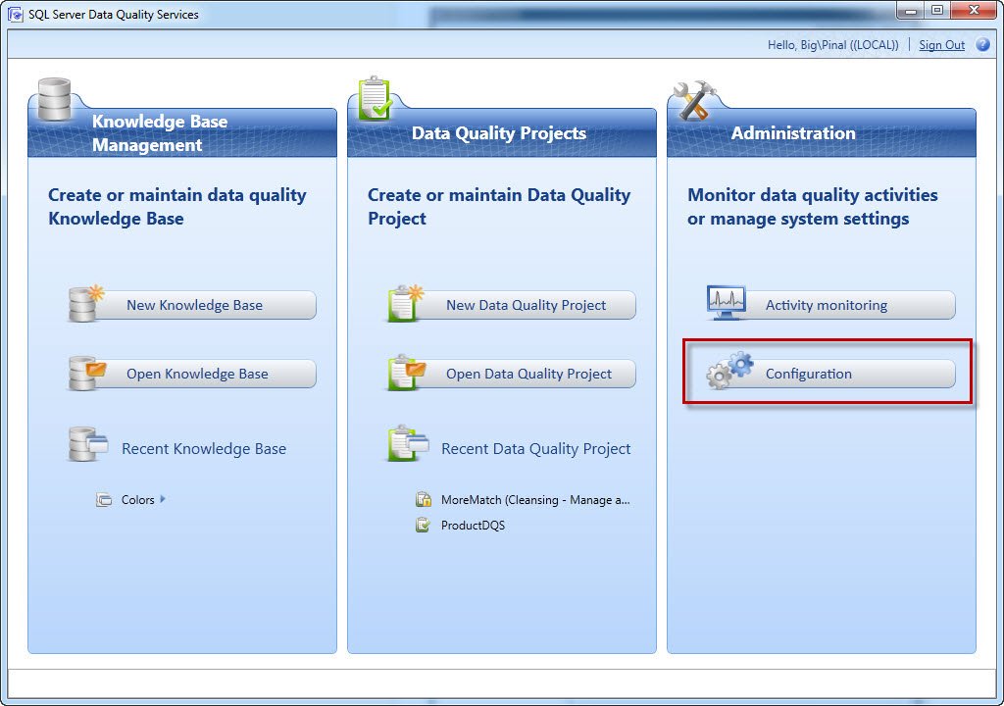
Task: Click the Recent Knowledge Base label
Action: point(204,448)
